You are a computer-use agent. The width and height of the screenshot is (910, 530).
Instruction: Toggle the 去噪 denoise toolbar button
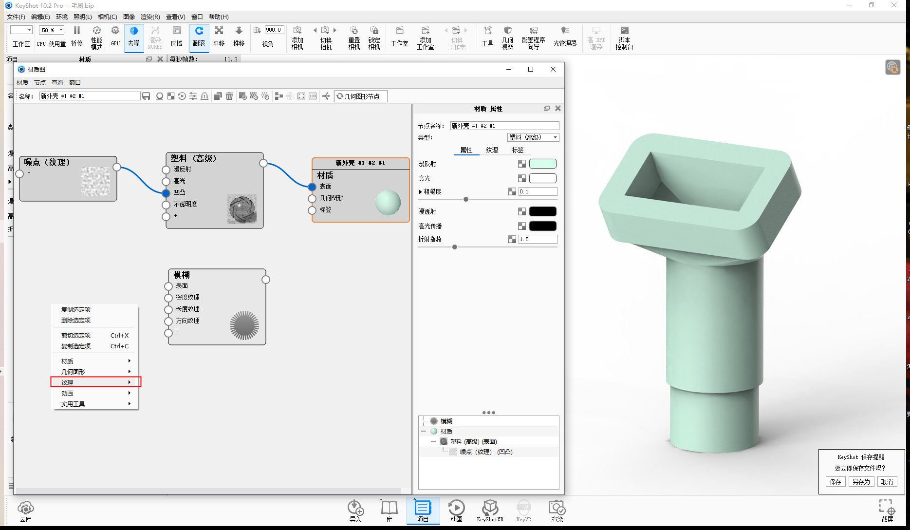133,37
